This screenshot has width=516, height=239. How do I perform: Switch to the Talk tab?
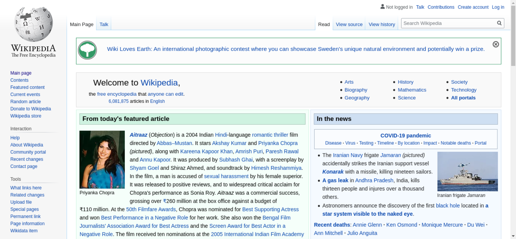click(x=104, y=24)
